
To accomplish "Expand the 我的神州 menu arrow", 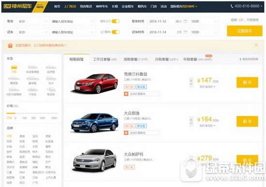I will (196, 6).
